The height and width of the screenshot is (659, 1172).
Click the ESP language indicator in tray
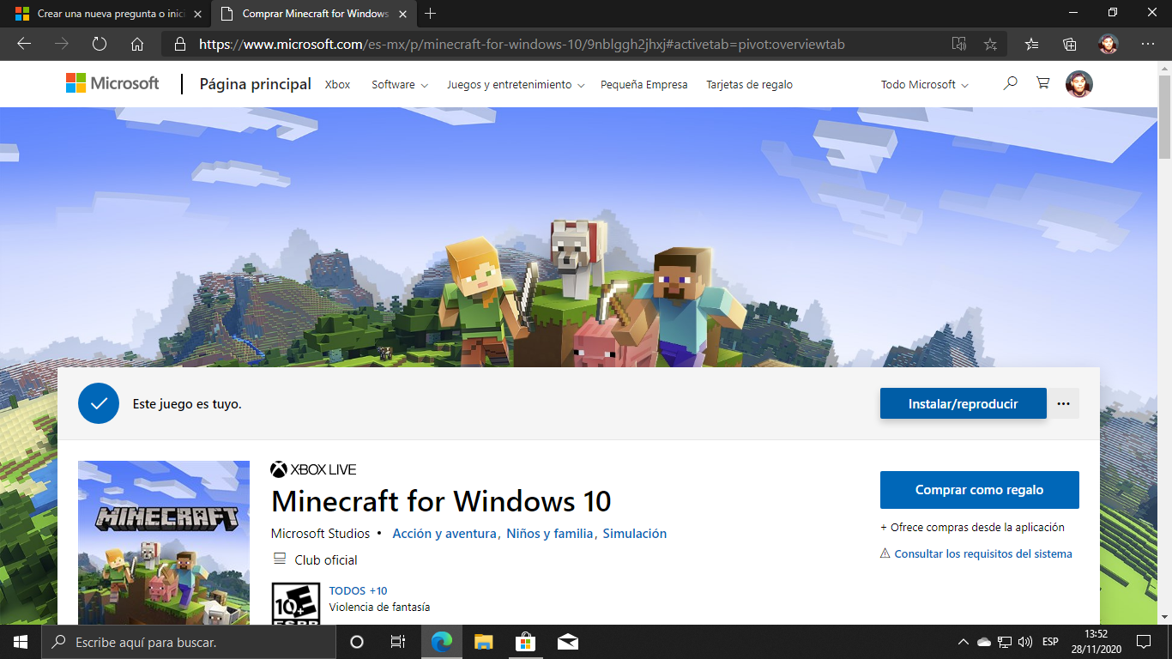(1050, 642)
